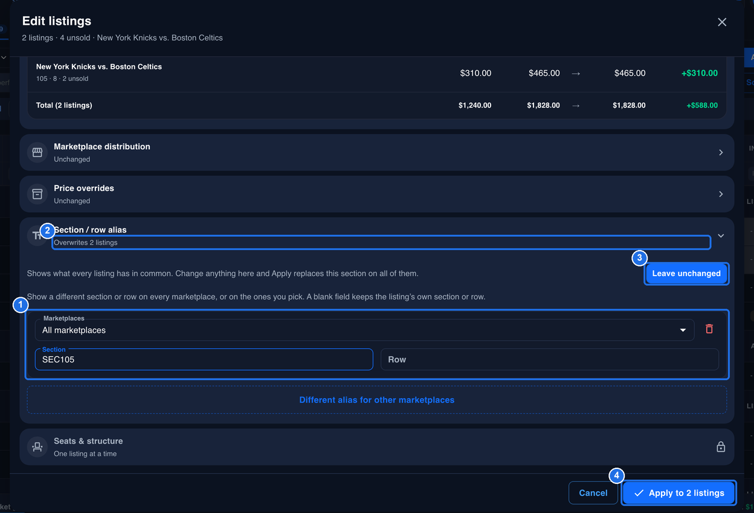Click the Section / row alias text icon
Screen dimensions: 754x513
point(36,236)
